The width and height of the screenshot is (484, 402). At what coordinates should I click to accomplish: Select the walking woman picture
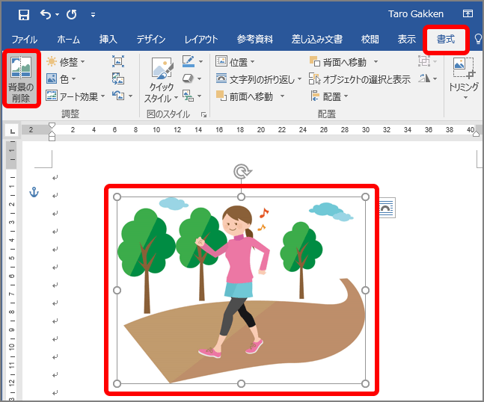tap(241, 290)
